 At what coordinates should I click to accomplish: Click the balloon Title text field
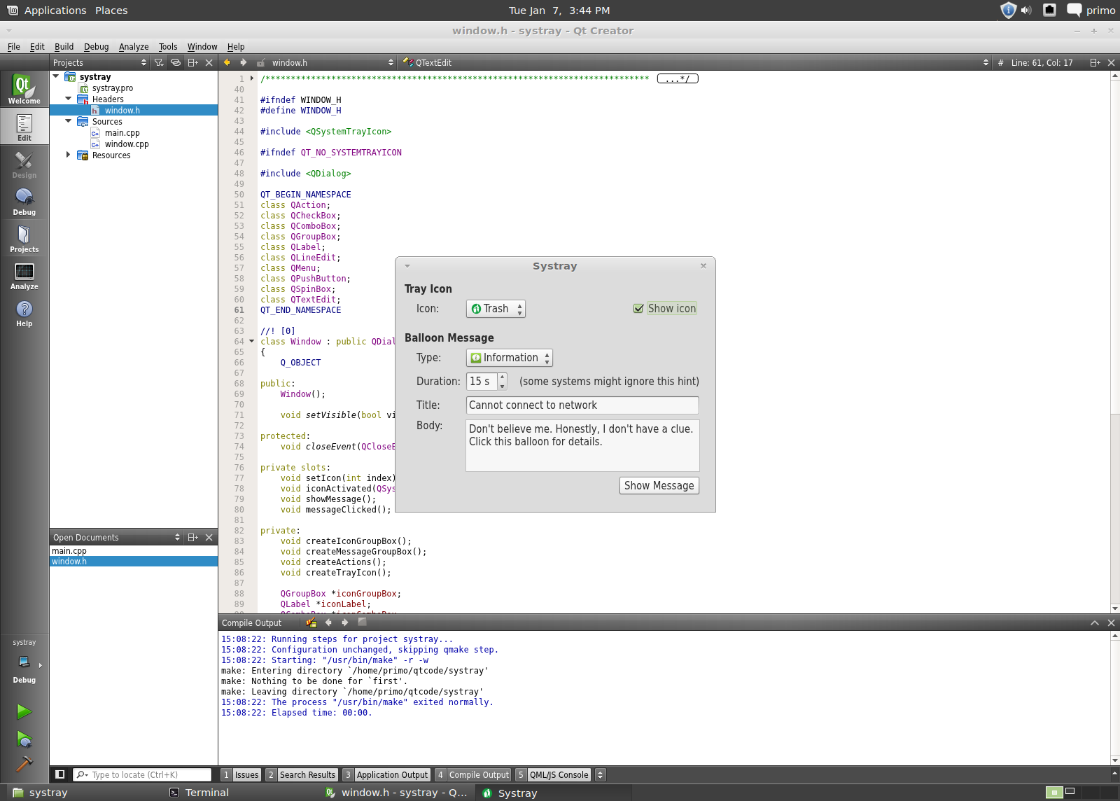[582, 405]
